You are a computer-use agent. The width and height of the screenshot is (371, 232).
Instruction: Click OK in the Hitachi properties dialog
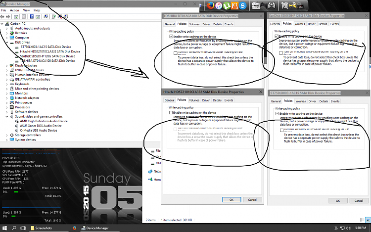pyautogui.click(x=232, y=200)
